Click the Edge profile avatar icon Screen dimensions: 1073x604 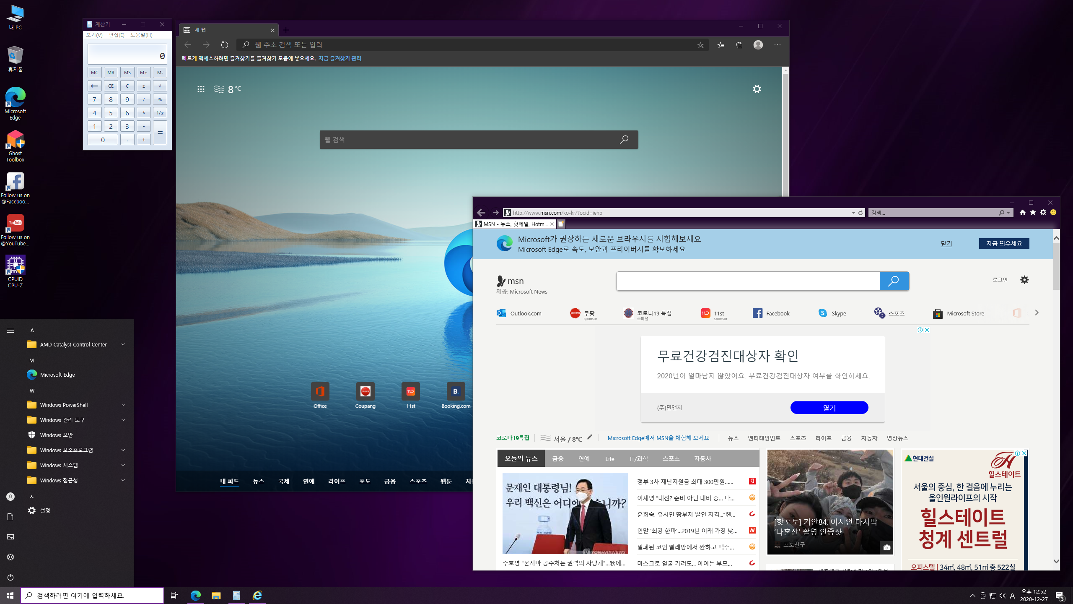pyautogui.click(x=758, y=45)
